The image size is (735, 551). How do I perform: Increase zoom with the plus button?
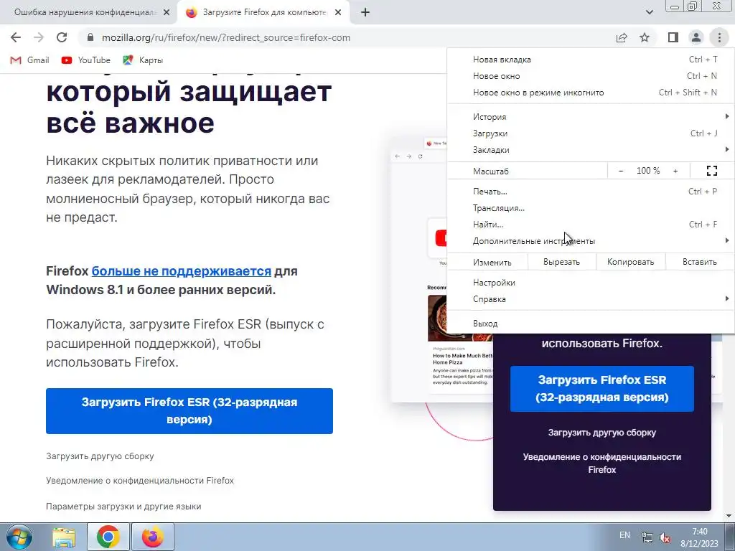[675, 171]
